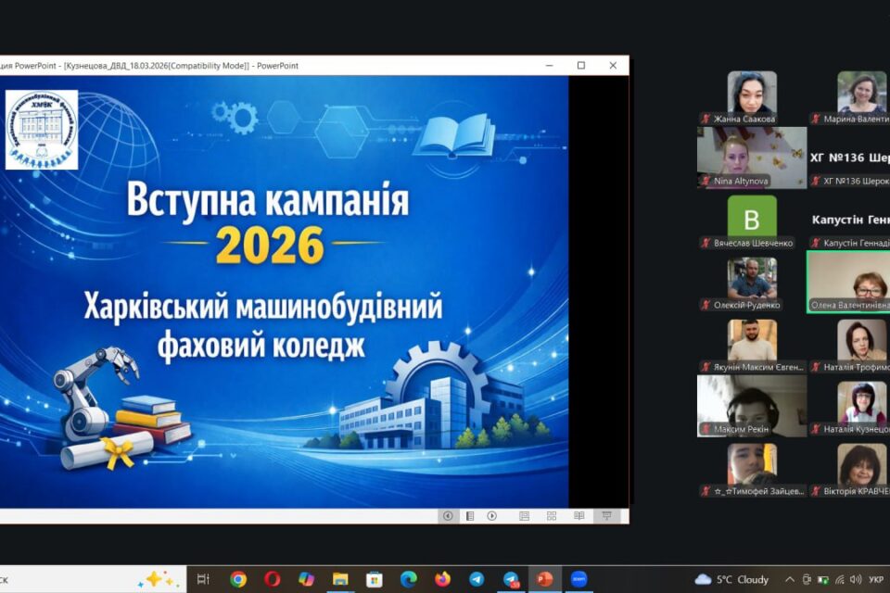
Task: Open the volume control in the system tray
Action: (856, 579)
